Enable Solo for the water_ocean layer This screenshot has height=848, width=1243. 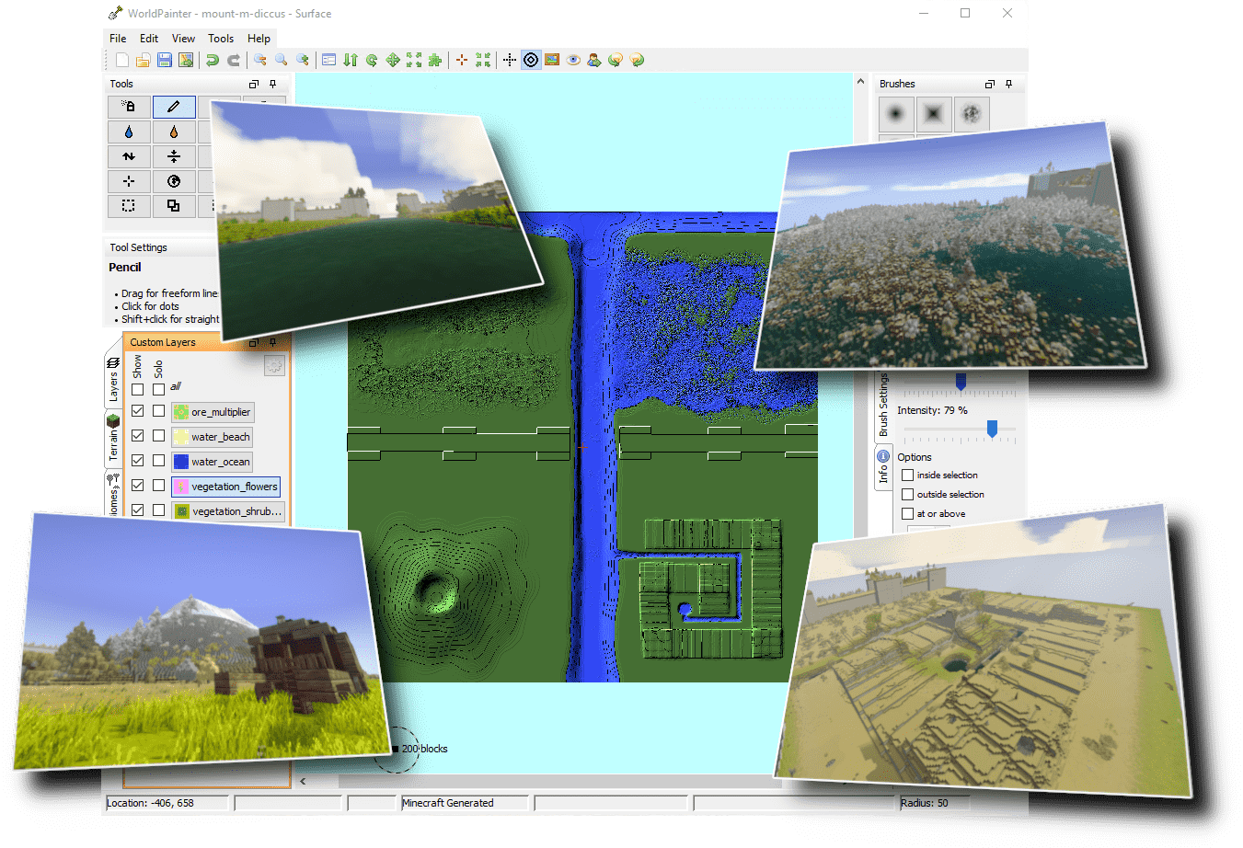158,461
